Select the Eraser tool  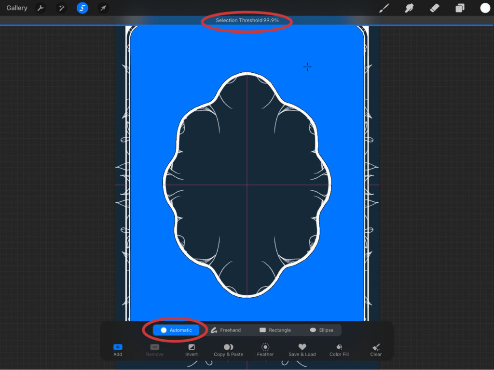[x=434, y=8]
